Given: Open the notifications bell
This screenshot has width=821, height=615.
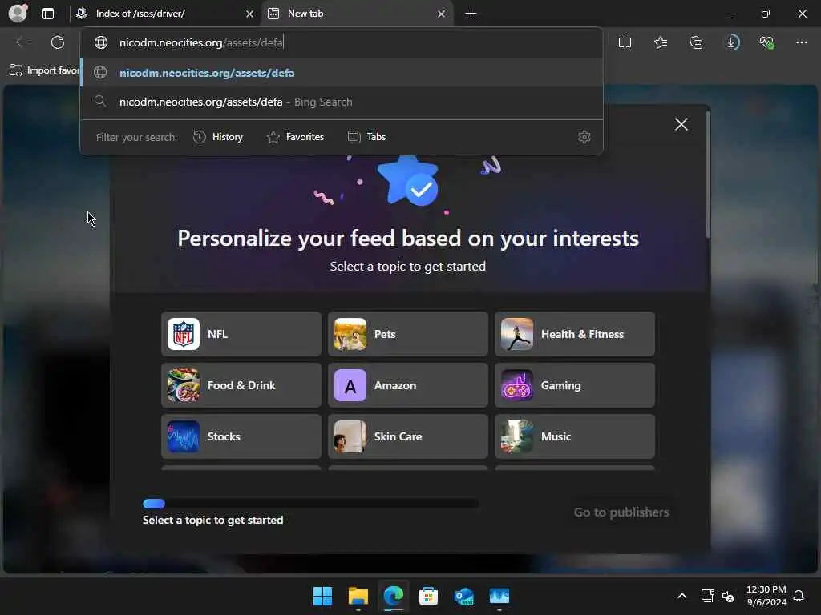Looking at the screenshot, I should click(799, 596).
